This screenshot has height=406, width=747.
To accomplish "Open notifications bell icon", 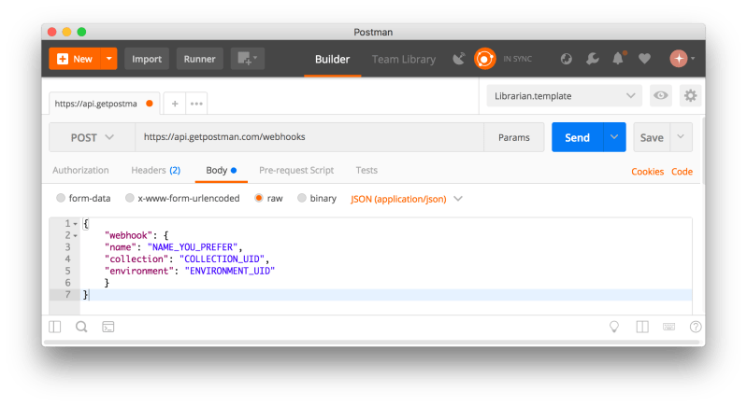I will point(618,58).
